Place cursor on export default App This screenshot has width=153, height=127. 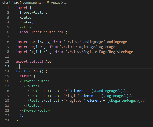tap(34, 62)
